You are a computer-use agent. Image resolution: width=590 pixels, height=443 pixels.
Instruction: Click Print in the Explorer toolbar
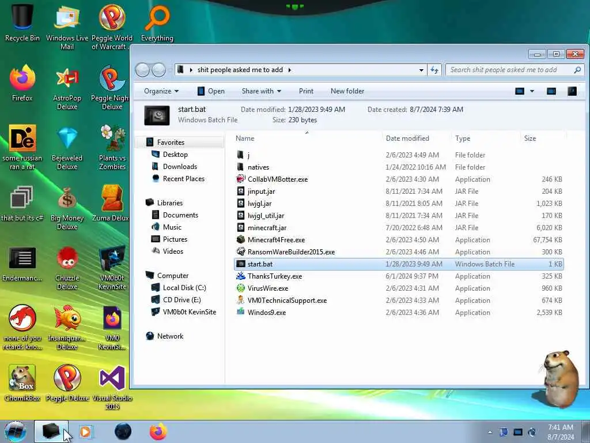coord(306,91)
